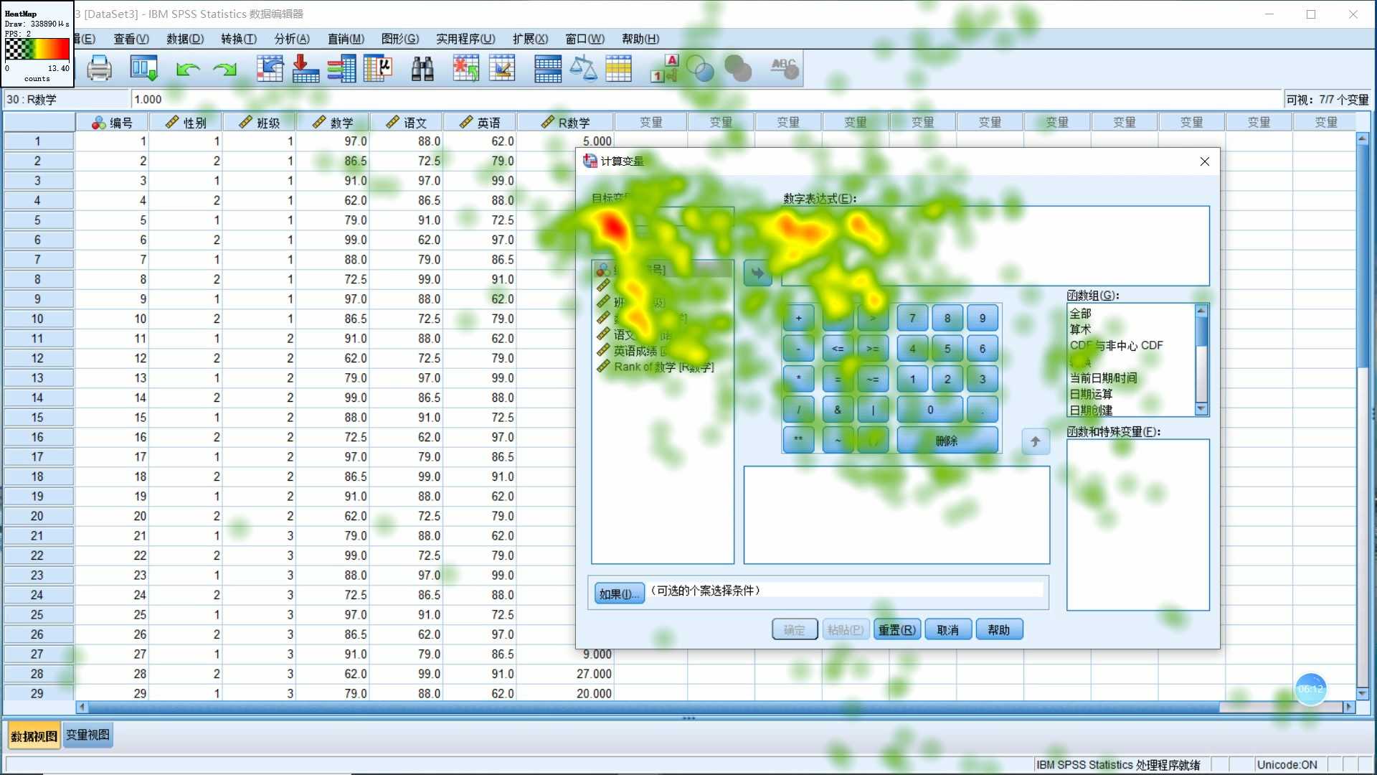1377x775 pixels.
Task: Click the Print toolbar icon
Action: point(99,69)
